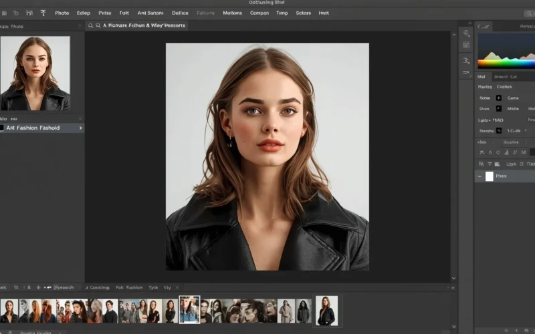The width and height of the screenshot is (535, 334).
Task: Open the histogram panel tab
Action: [483, 26]
